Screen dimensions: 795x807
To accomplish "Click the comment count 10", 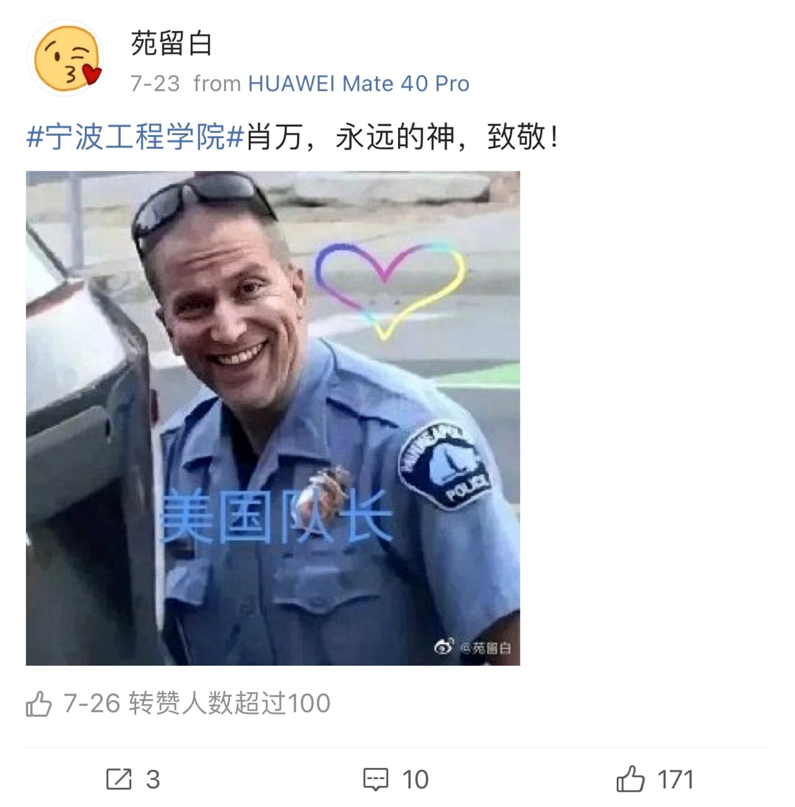I will [x=415, y=780].
